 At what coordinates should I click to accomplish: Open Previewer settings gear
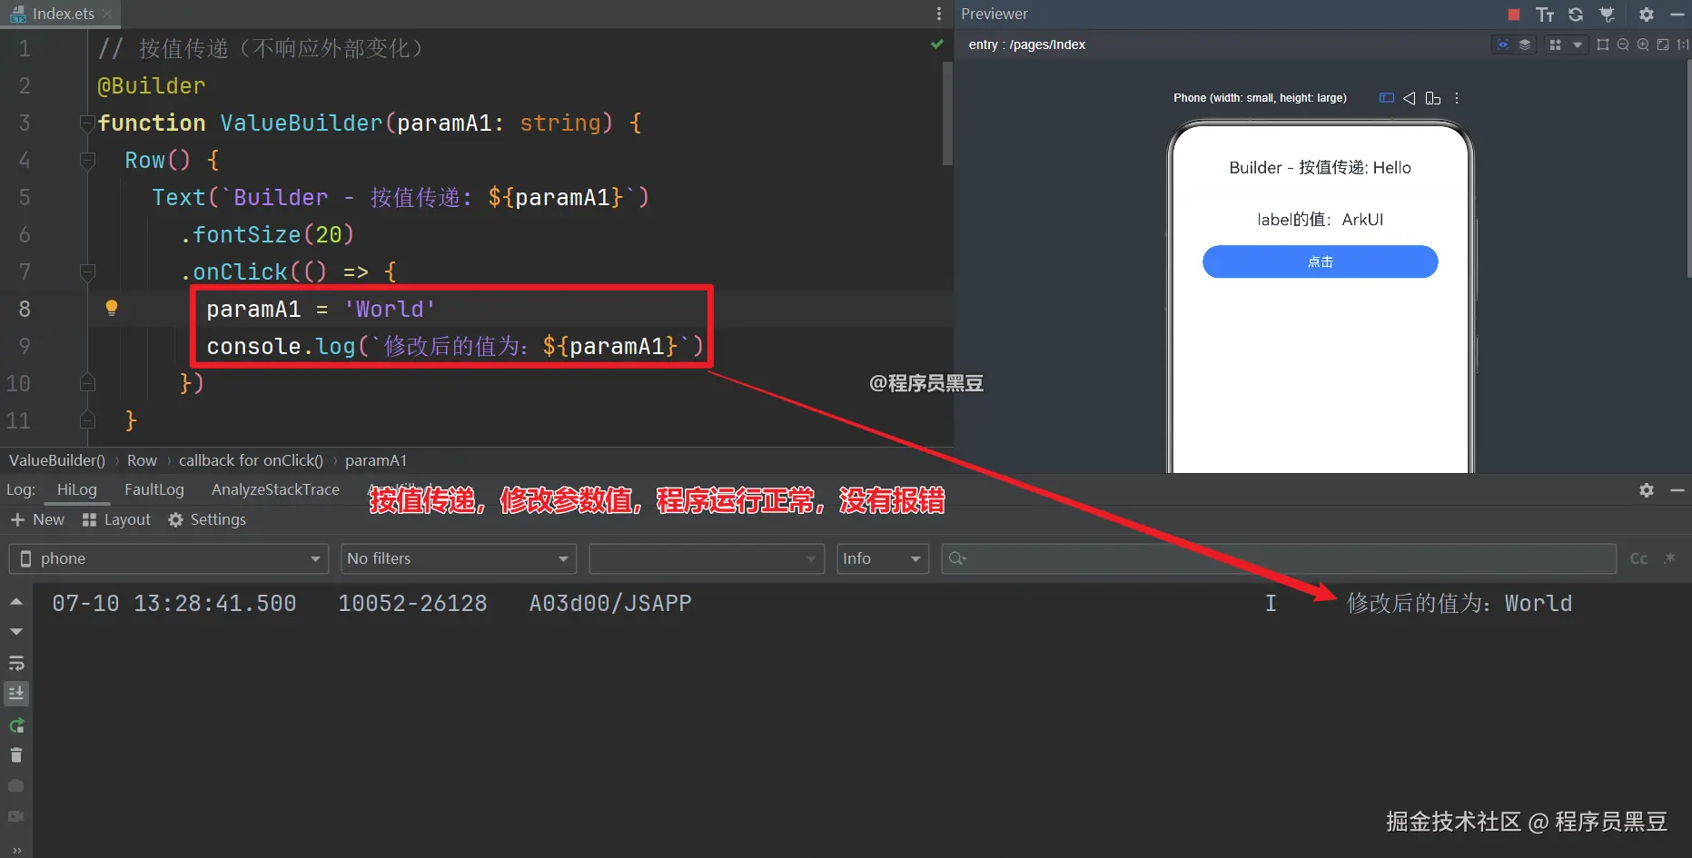pos(1646,15)
